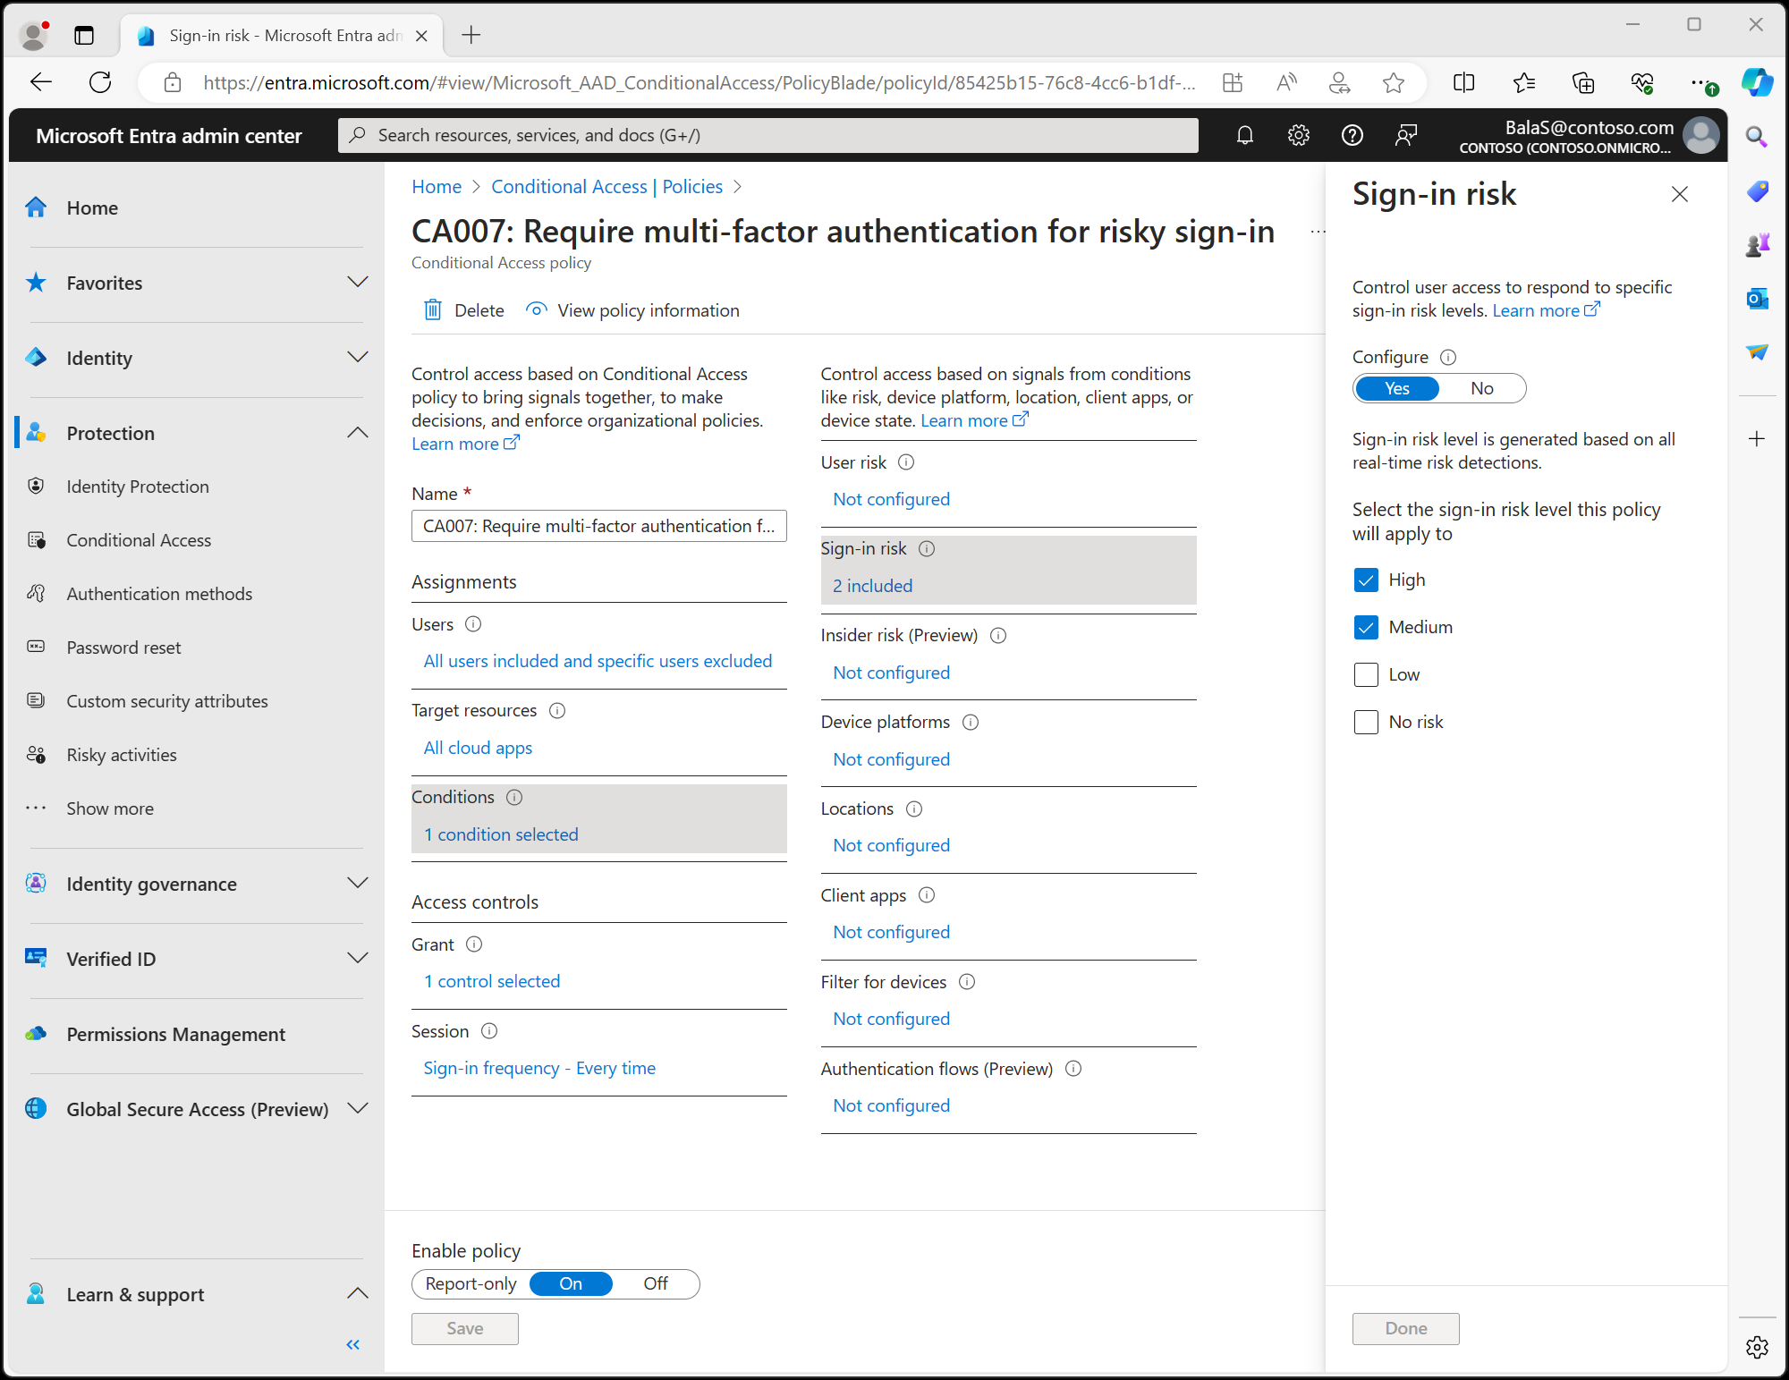This screenshot has height=1380, width=1789.
Task: Click the Notifications bell icon
Action: [x=1242, y=135]
